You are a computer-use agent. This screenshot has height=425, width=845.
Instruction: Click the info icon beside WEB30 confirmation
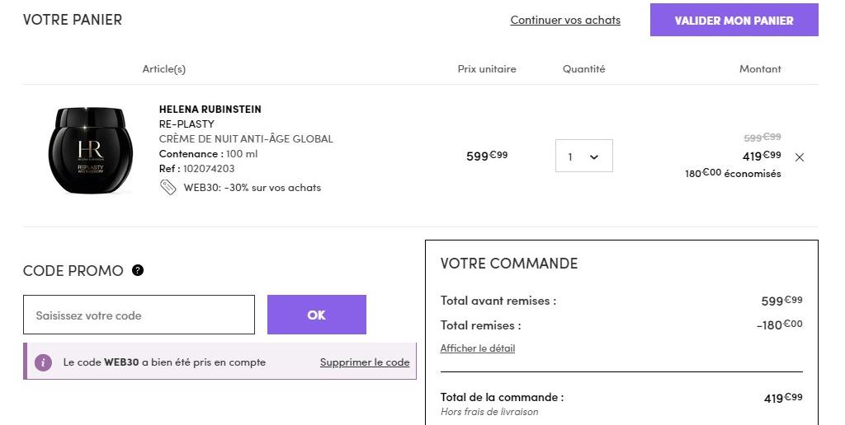point(43,362)
